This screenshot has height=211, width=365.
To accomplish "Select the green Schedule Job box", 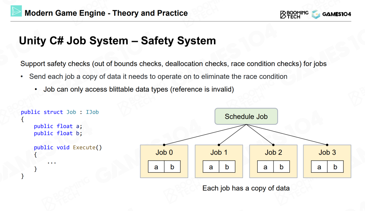I will coord(246,116).
